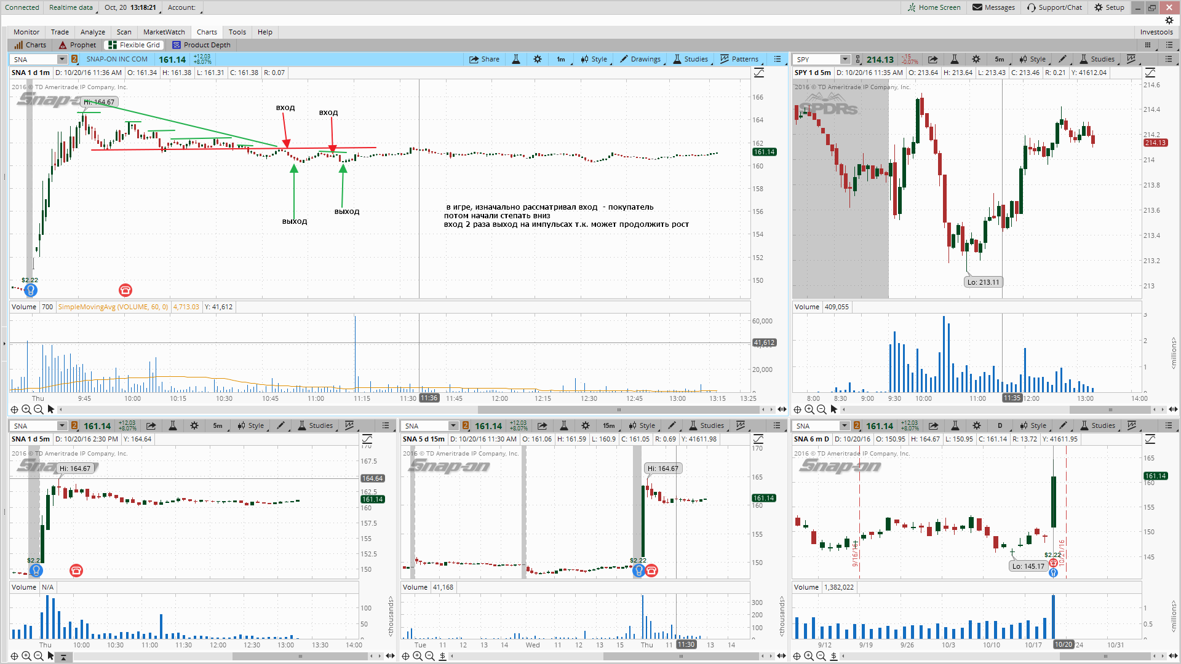Expand the SNA symbol dropdown in the main chart
The width and height of the screenshot is (1181, 664).
point(62,59)
